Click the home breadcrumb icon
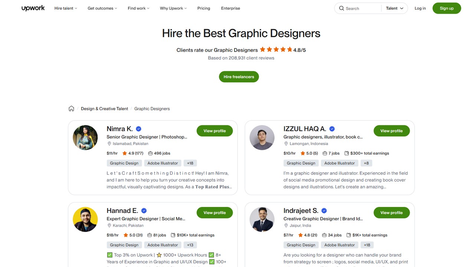This screenshot has height=267, width=475. pos(71,109)
